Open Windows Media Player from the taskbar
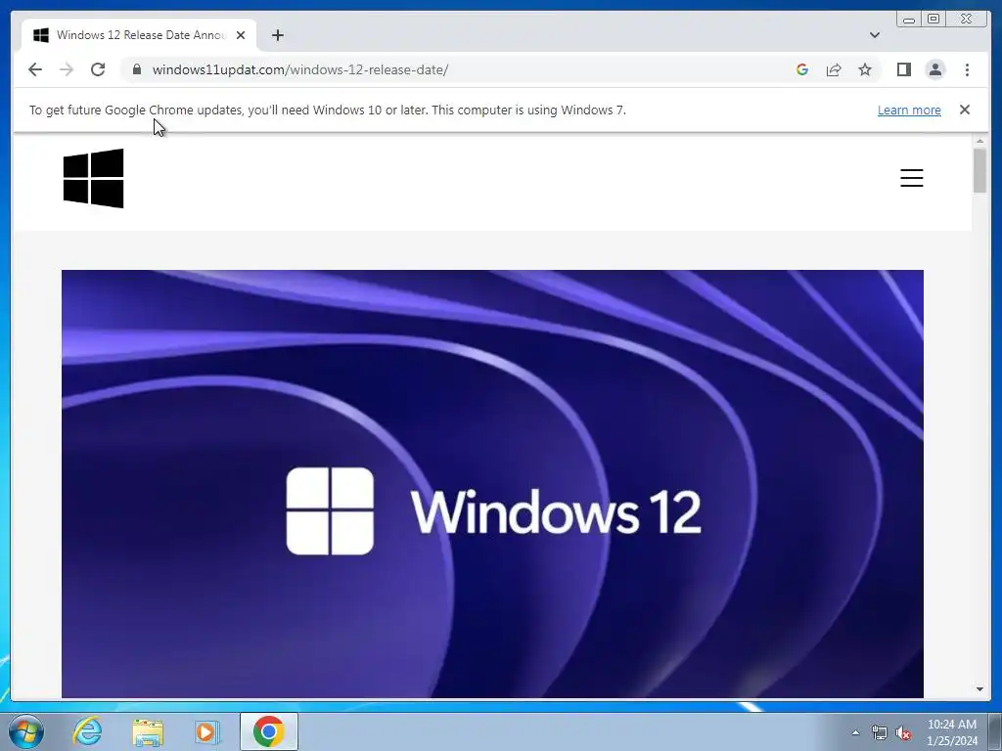Screen dimensions: 1002x751 206,731
